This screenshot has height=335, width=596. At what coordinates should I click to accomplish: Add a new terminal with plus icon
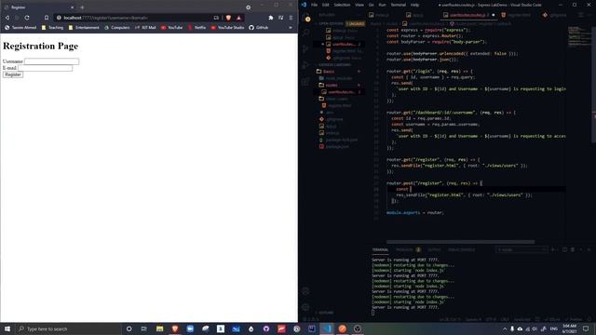pos(553,249)
